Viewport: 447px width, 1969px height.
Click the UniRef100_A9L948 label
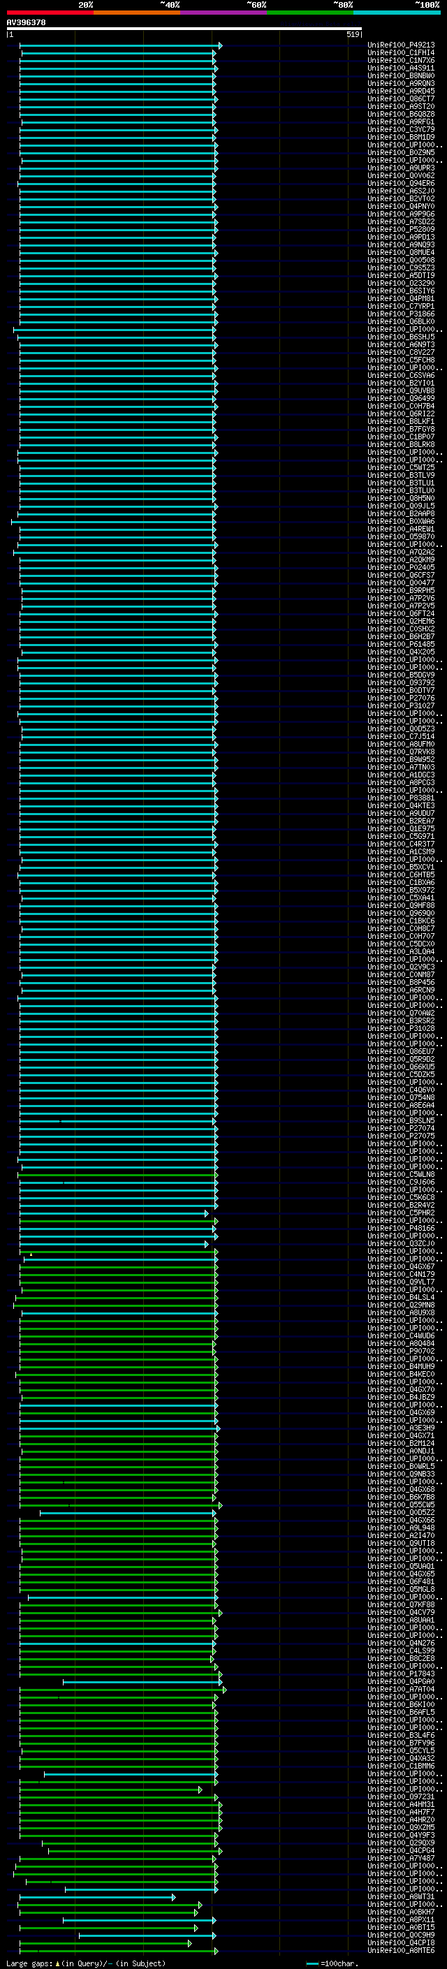coord(401,1527)
